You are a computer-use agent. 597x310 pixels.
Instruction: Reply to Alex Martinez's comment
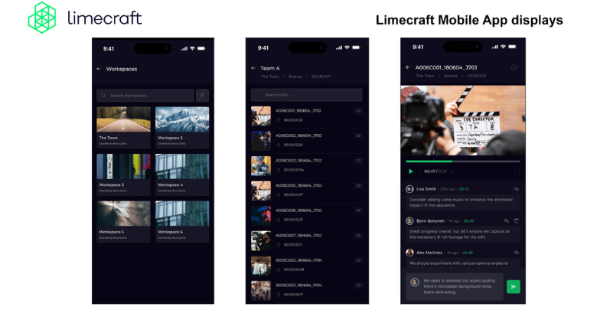pos(517,253)
